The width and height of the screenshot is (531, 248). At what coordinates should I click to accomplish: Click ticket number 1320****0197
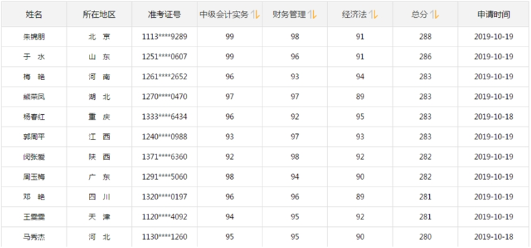(x=164, y=197)
